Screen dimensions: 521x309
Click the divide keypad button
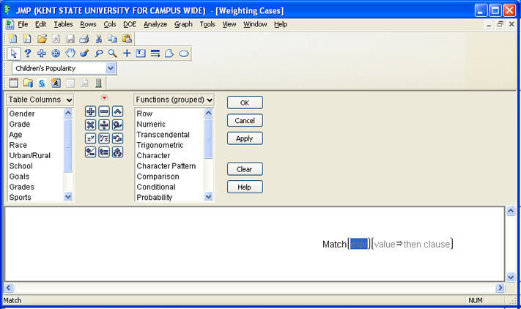pos(104,124)
